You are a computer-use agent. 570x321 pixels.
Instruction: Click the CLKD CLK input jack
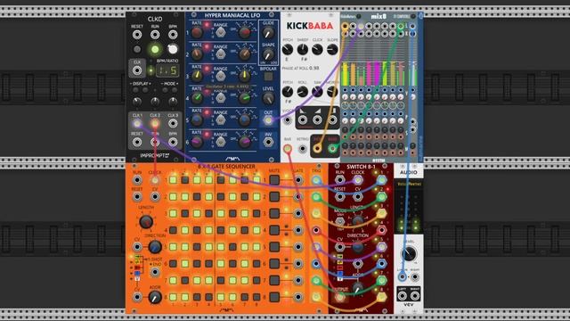pyautogui.click(x=137, y=70)
